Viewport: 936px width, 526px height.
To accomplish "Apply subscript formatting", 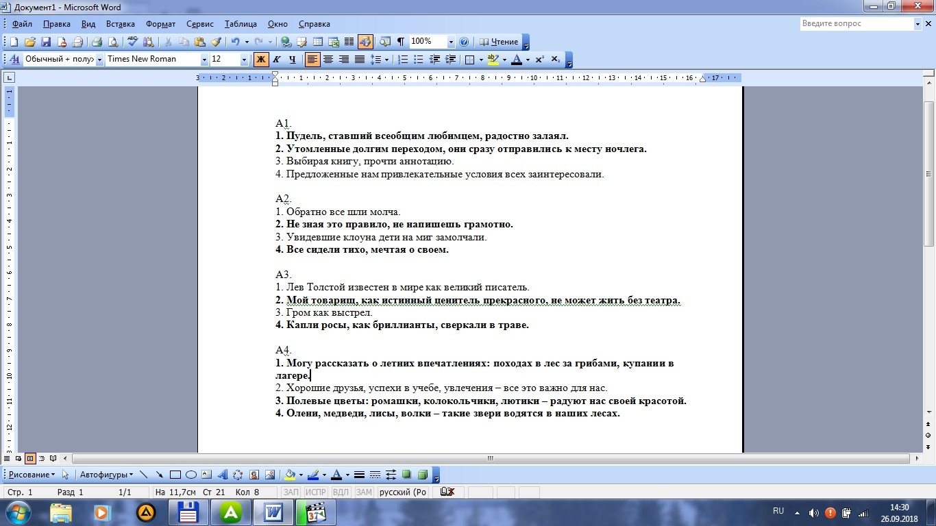I will click(555, 60).
